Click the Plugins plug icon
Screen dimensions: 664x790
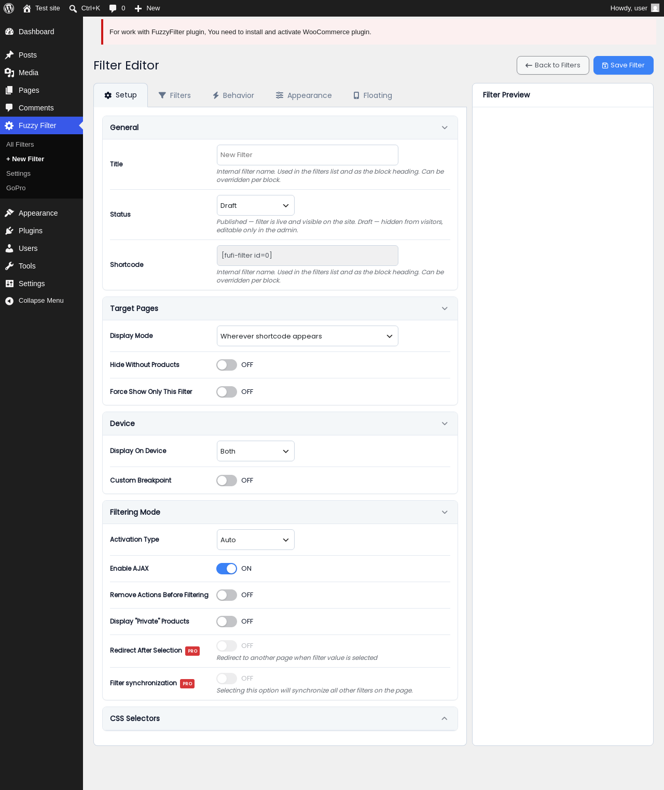coord(9,231)
